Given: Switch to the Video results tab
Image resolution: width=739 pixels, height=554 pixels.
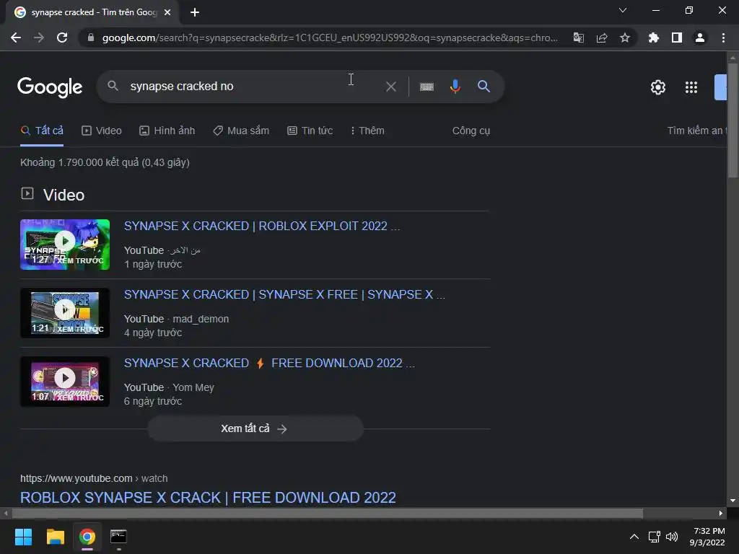Looking at the screenshot, I should click(x=101, y=131).
